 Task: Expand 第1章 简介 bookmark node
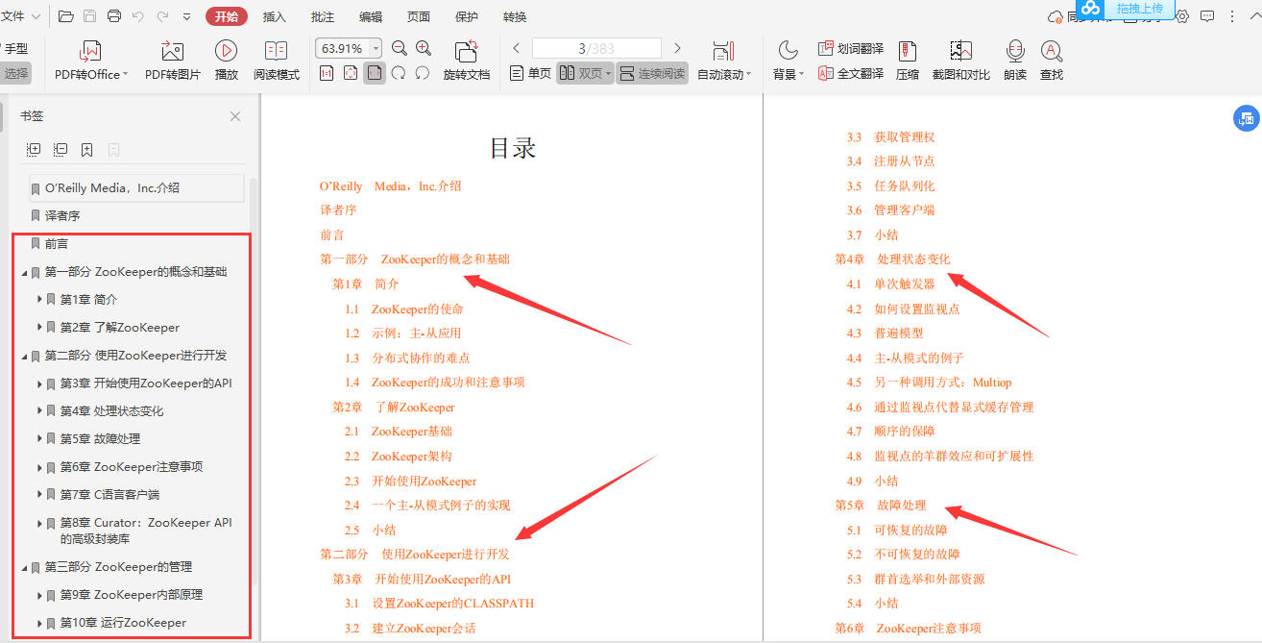point(39,300)
